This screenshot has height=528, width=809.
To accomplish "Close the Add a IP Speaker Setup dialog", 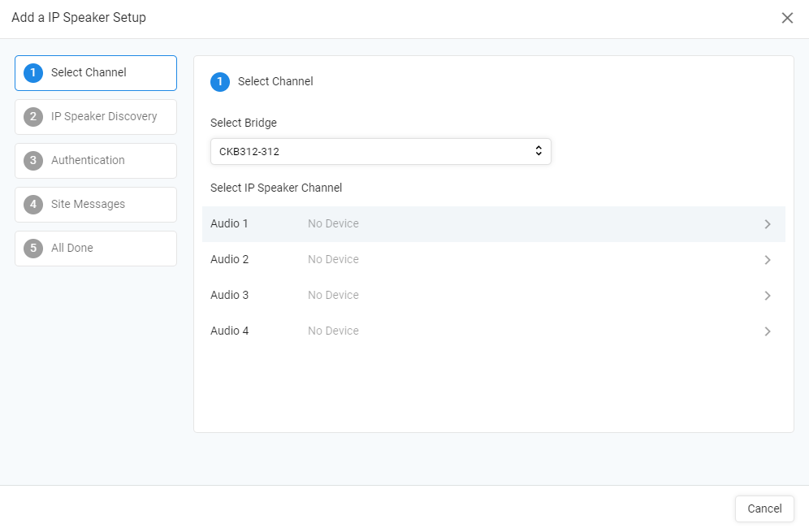I will coord(787,18).
